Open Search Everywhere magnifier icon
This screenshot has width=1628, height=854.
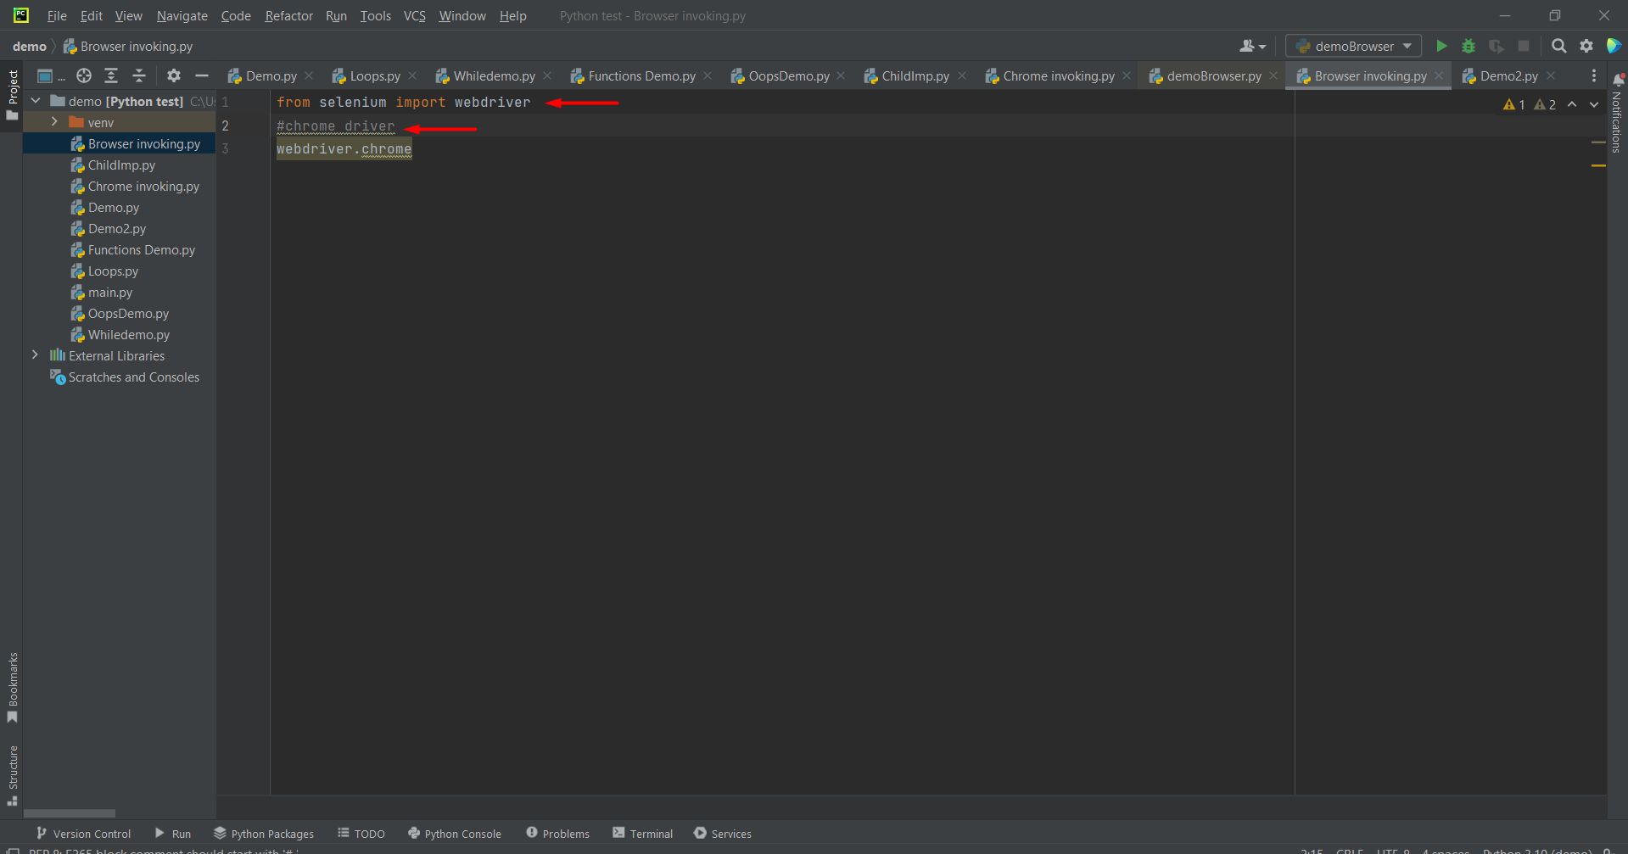[x=1558, y=46]
